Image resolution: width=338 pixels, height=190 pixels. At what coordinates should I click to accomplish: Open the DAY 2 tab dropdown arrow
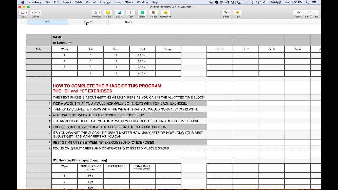(x=106, y=22)
